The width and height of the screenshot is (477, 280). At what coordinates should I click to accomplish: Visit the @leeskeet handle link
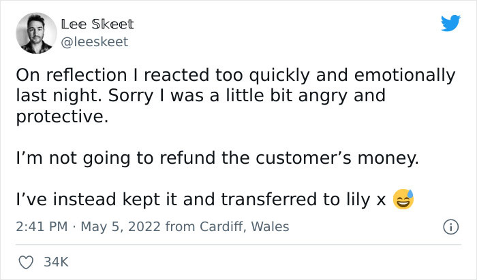pos(95,42)
